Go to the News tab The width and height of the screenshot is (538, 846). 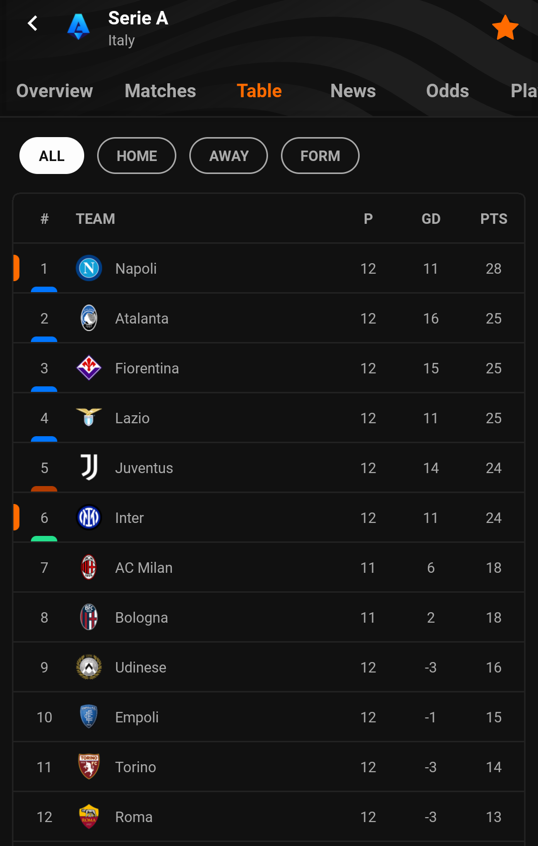(353, 91)
